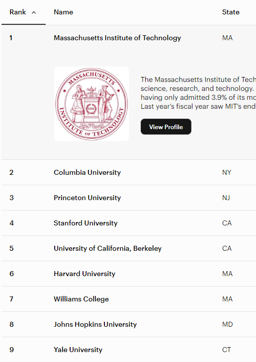Click the View Profile button
The height and width of the screenshot is (362, 256).
166,127
